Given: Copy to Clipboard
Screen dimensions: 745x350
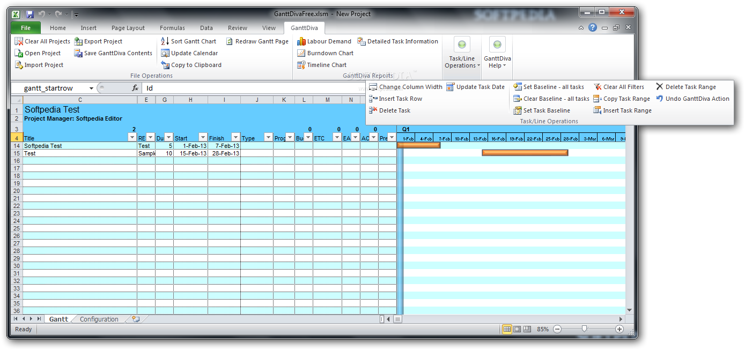Looking at the screenshot, I should [191, 65].
